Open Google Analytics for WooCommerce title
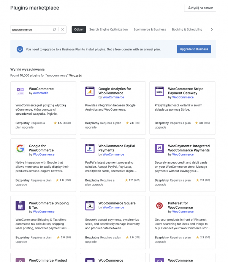228x262 pixels. (x=115, y=91)
